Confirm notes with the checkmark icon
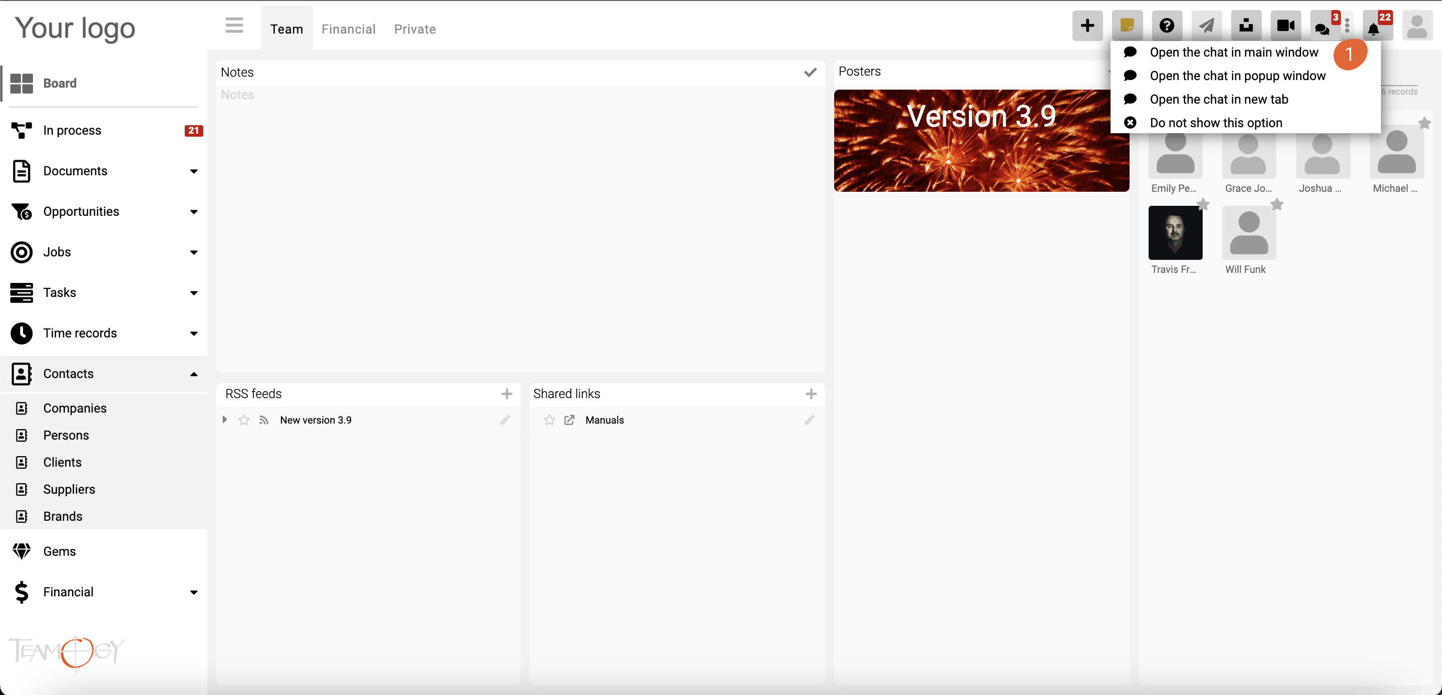The width and height of the screenshot is (1442, 695). pos(810,72)
